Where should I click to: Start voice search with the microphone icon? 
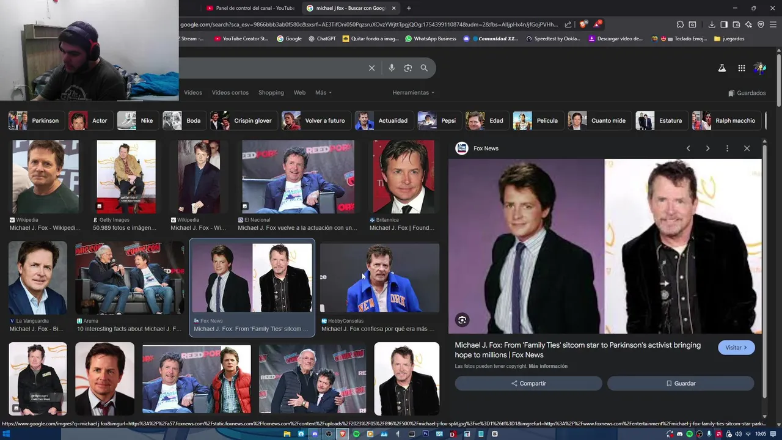coord(392,68)
